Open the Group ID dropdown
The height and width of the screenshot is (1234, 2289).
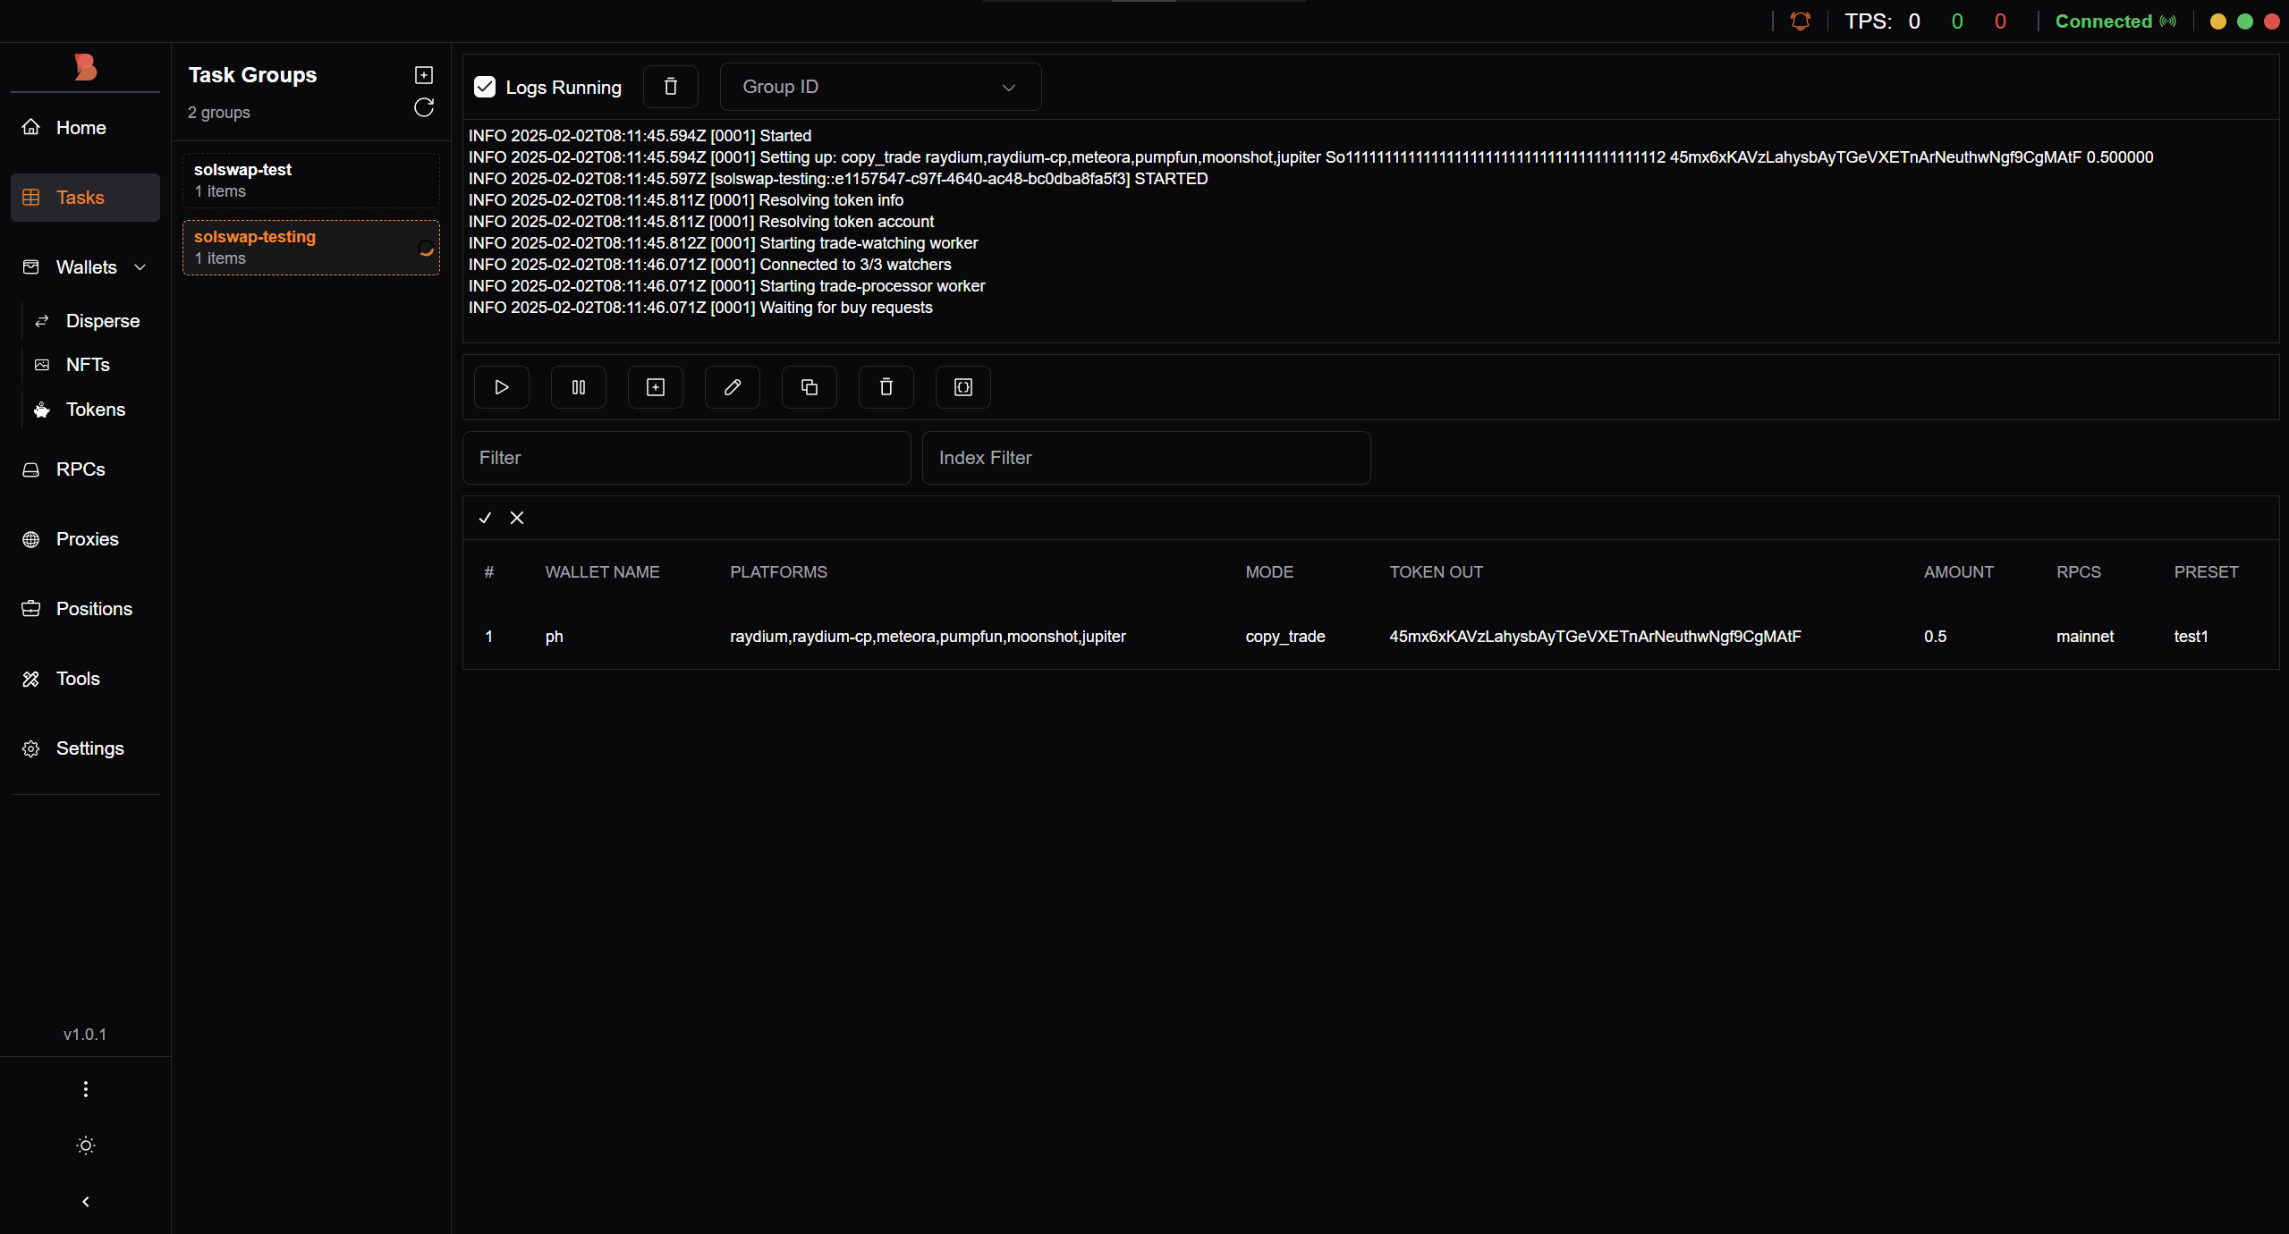880,87
